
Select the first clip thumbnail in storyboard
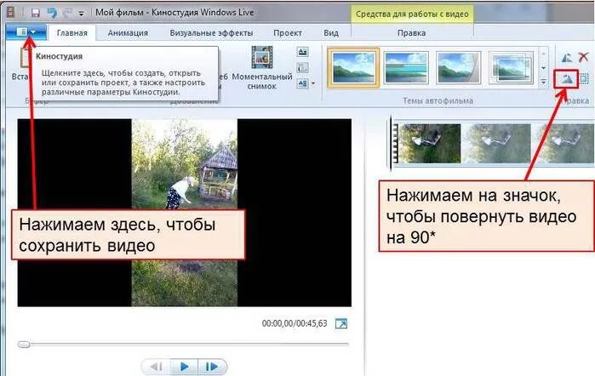(429, 144)
